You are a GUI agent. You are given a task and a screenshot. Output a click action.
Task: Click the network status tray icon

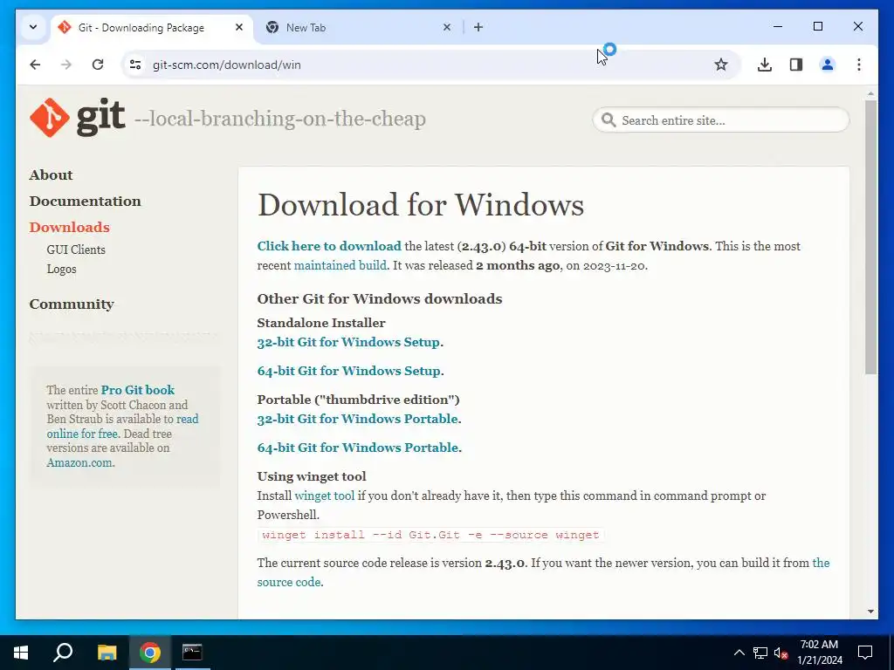(x=760, y=653)
